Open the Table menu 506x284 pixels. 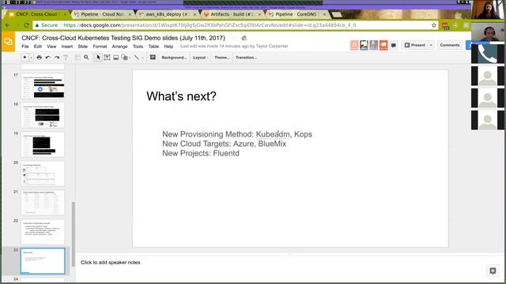click(153, 47)
